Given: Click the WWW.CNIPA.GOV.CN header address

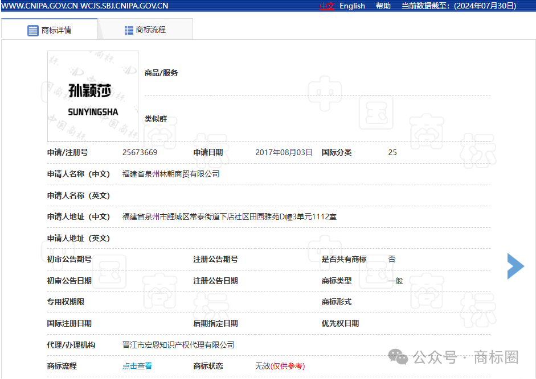Looking at the screenshot, I should coord(40,6).
